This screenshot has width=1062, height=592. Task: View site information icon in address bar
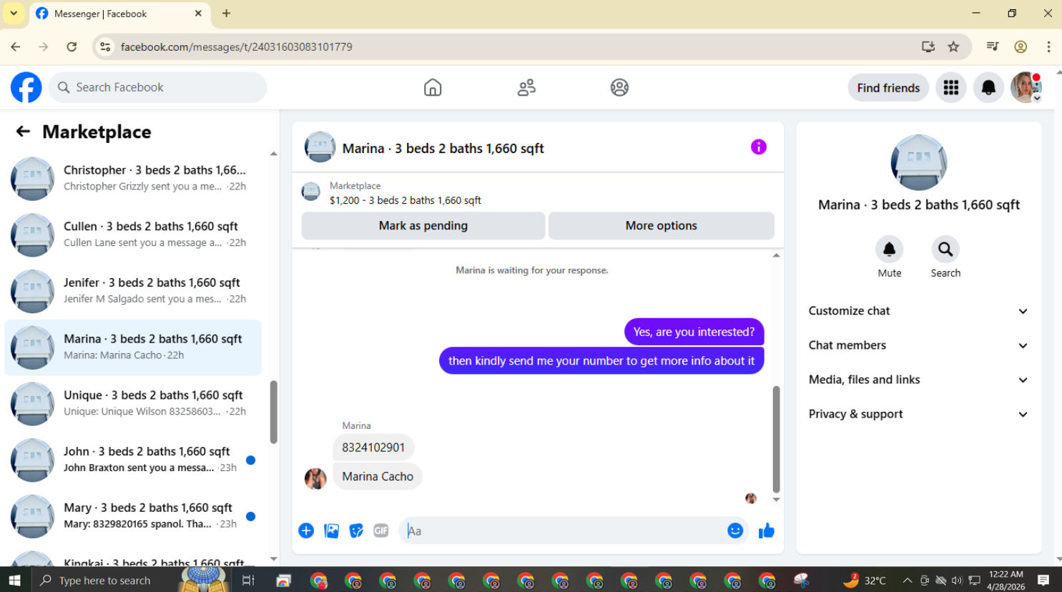pos(105,46)
